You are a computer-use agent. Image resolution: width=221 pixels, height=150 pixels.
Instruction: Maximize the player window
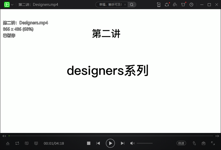pyautogui.click(x=209, y=5)
